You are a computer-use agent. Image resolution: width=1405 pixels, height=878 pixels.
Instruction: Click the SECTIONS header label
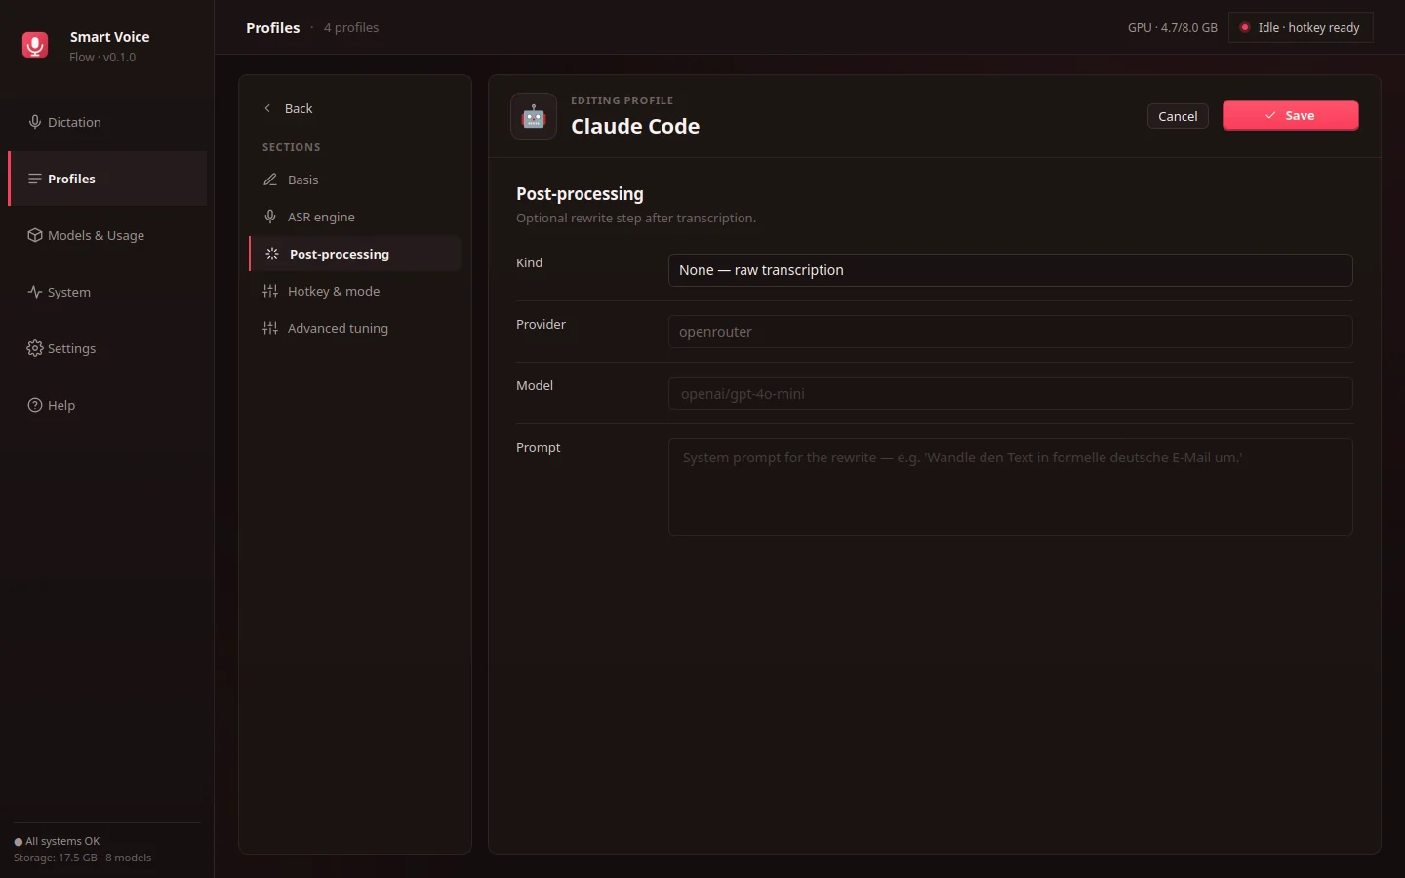pos(292,147)
